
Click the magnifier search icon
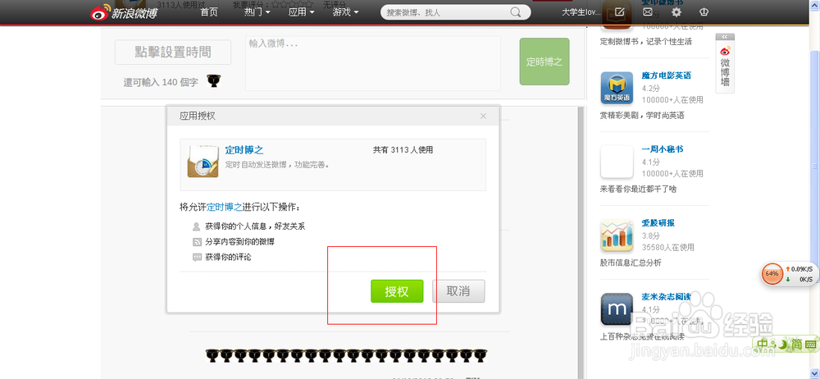click(x=516, y=12)
